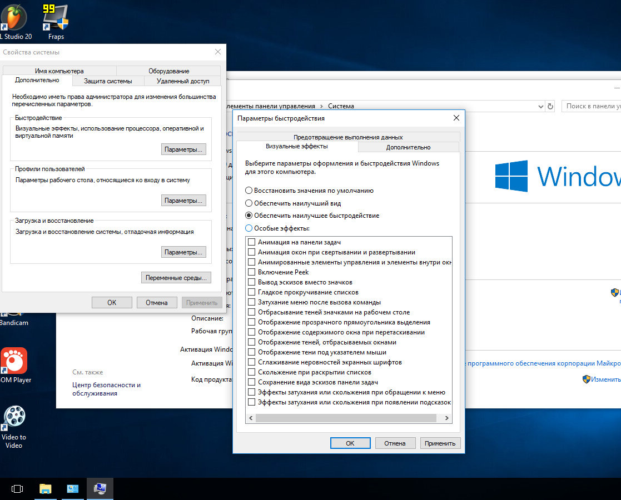621x500 pixels.
Task: Check Затухание меню после вызова команды
Action: coord(251,302)
